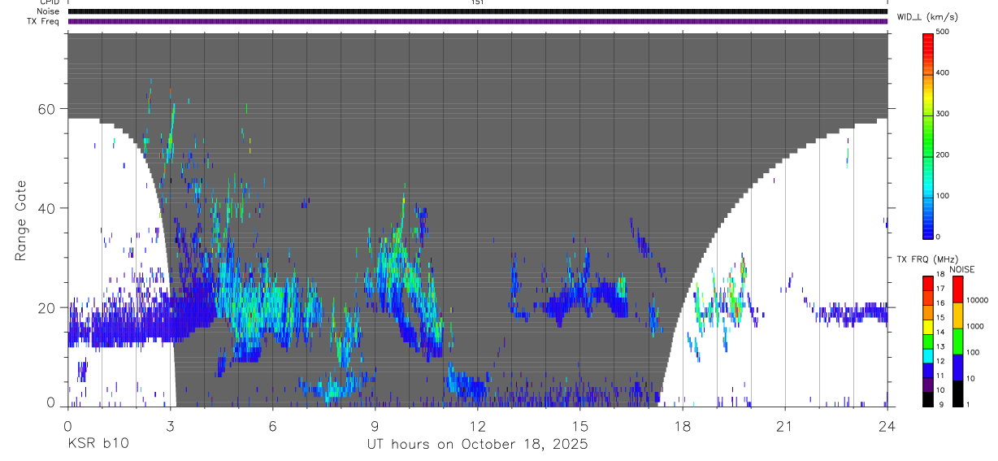Click the 500 tick on width colorbar
The width and height of the screenshot is (998, 461).
tap(943, 32)
